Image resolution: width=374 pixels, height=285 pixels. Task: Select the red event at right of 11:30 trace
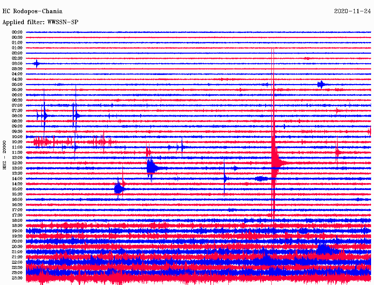337,152
